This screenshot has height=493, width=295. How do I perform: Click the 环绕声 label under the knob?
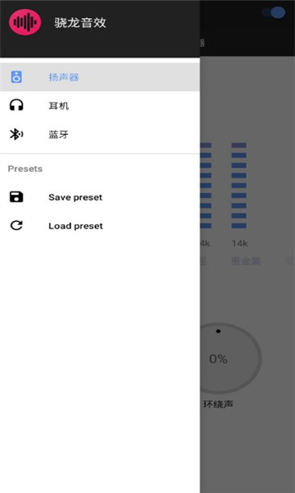218,404
